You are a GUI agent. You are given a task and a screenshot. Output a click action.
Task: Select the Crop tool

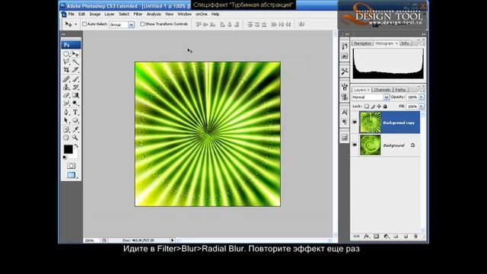point(66,69)
